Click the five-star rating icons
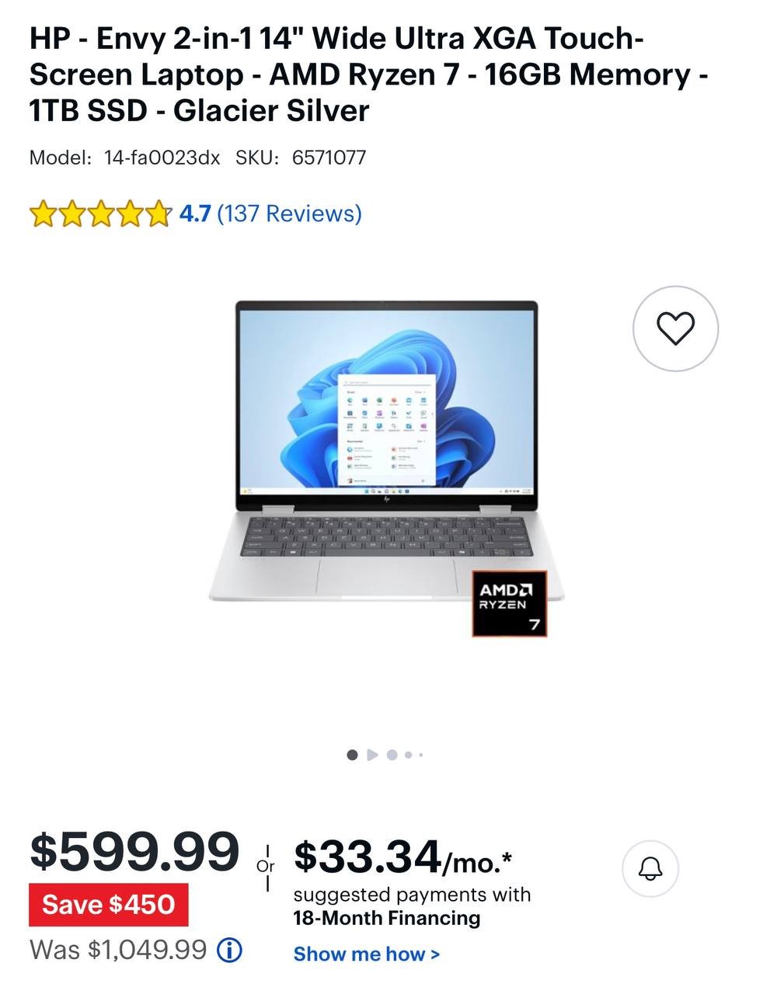 click(x=99, y=214)
